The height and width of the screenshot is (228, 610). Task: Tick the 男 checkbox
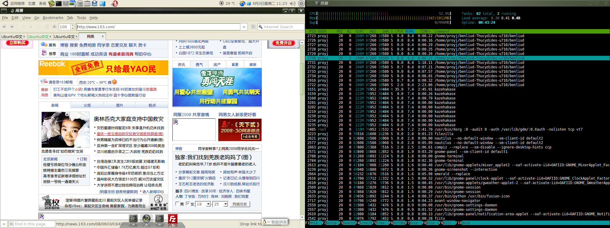pos(177,204)
